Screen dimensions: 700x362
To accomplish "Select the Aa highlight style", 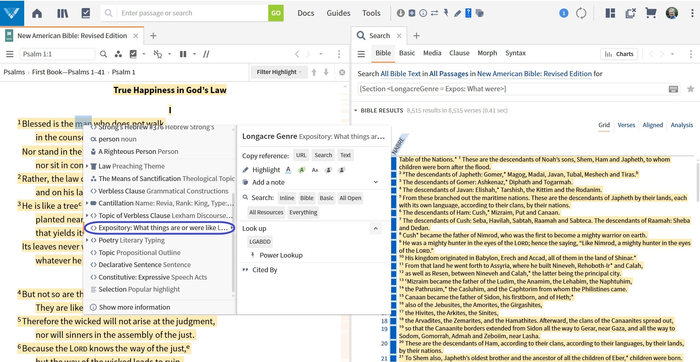I will (x=315, y=170).
